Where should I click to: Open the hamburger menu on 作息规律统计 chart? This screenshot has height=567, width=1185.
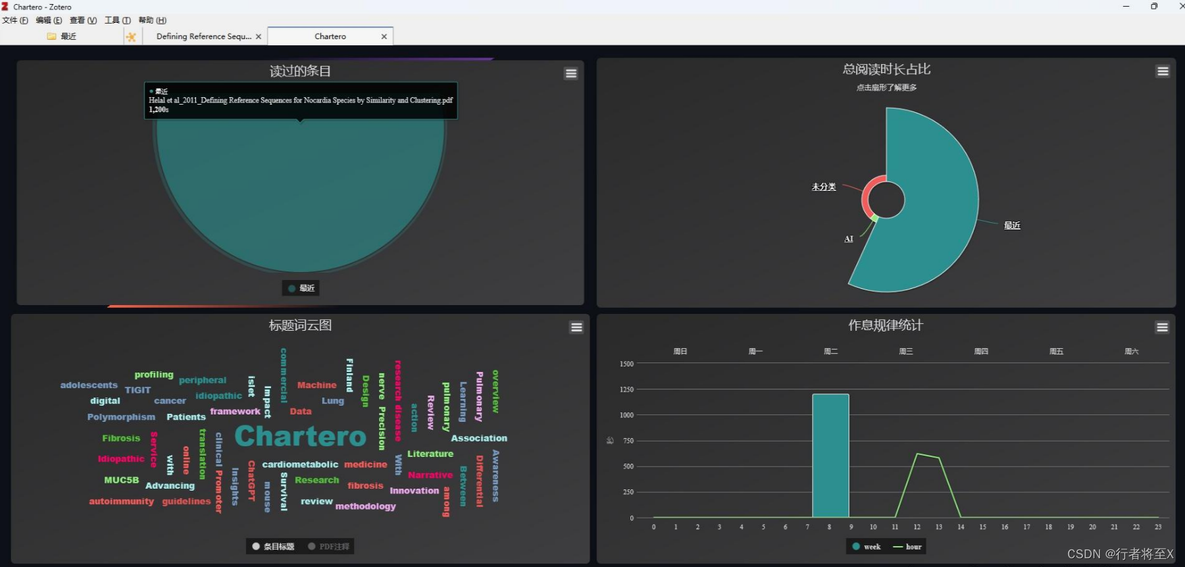tap(1162, 327)
